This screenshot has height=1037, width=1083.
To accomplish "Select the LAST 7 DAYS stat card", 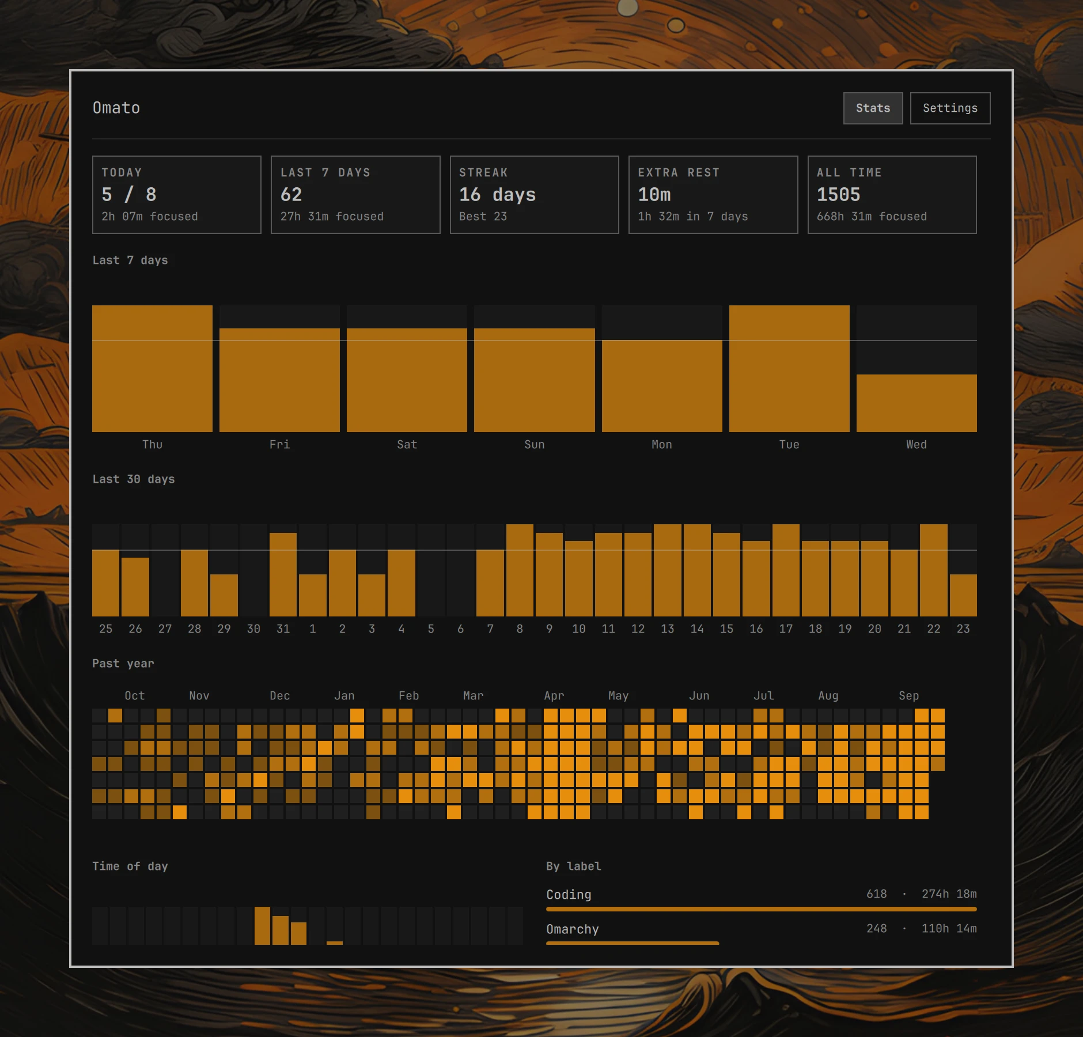I will (x=355, y=195).
